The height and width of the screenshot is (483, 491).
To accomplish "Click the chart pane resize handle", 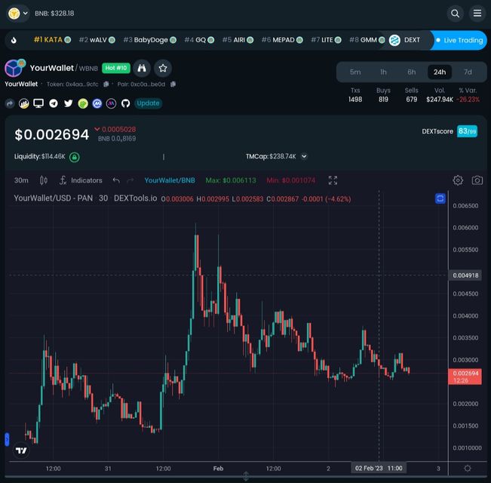I will [246, 476].
